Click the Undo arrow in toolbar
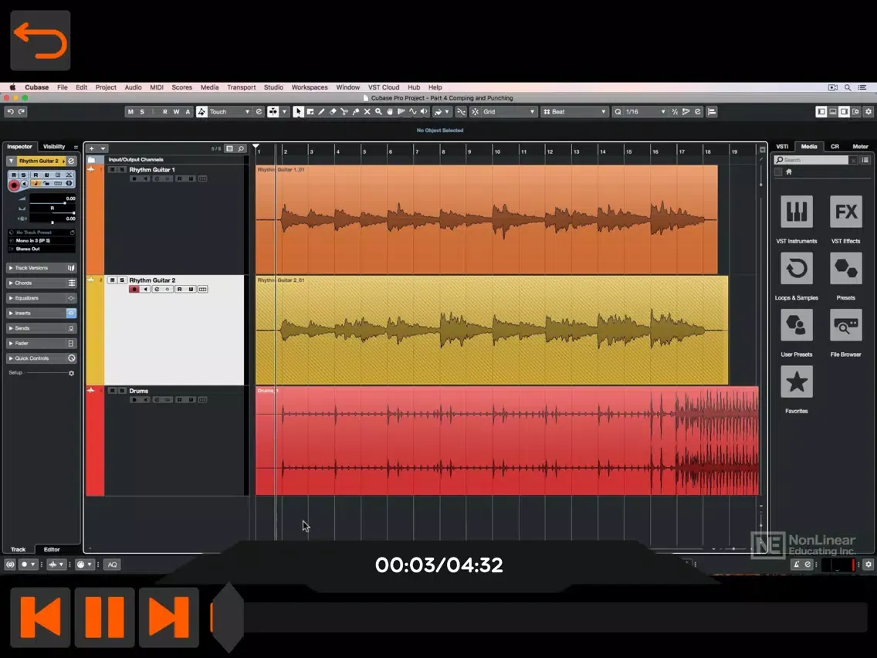The height and width of the screenshot is (658, 877). click(10, 112)
